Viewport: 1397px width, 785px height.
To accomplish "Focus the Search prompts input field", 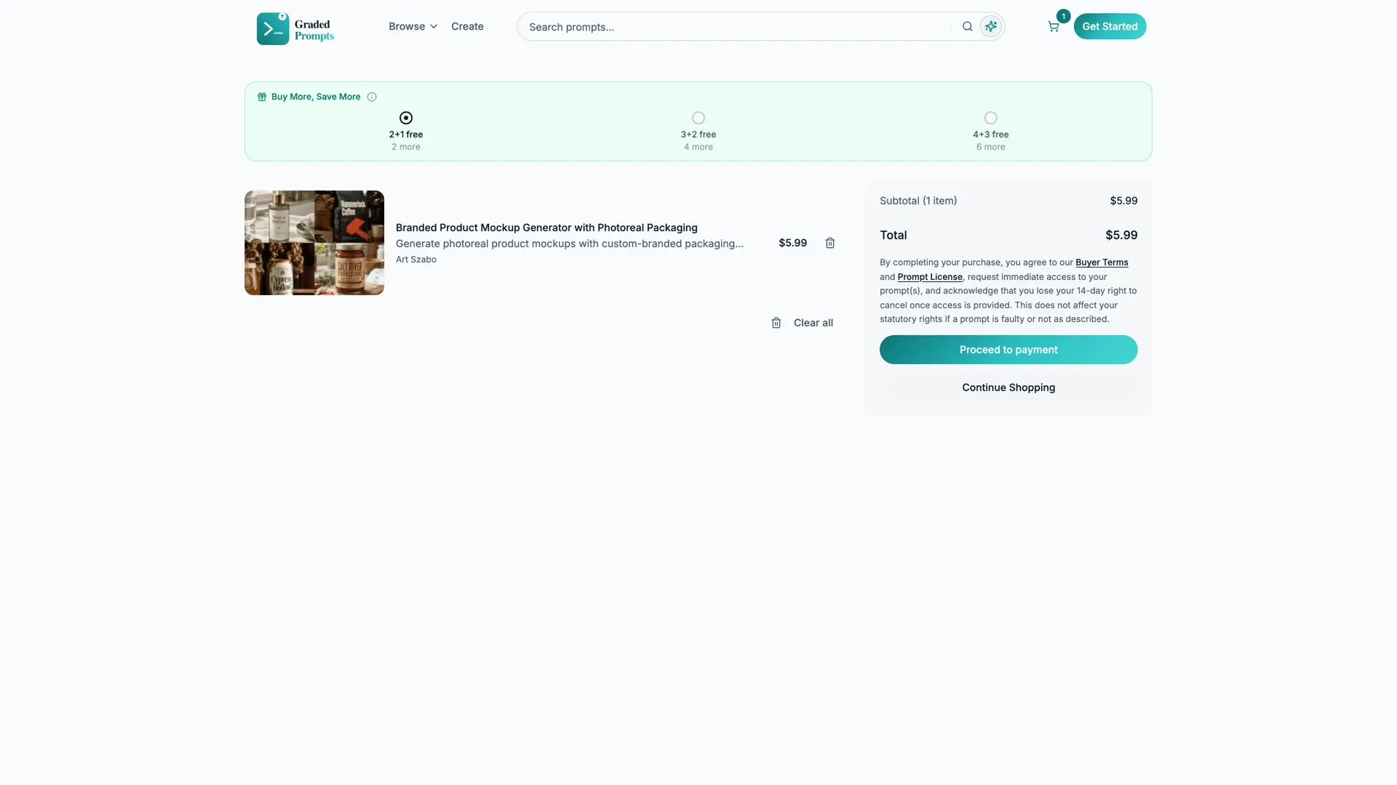I will [x=735, y=27].
